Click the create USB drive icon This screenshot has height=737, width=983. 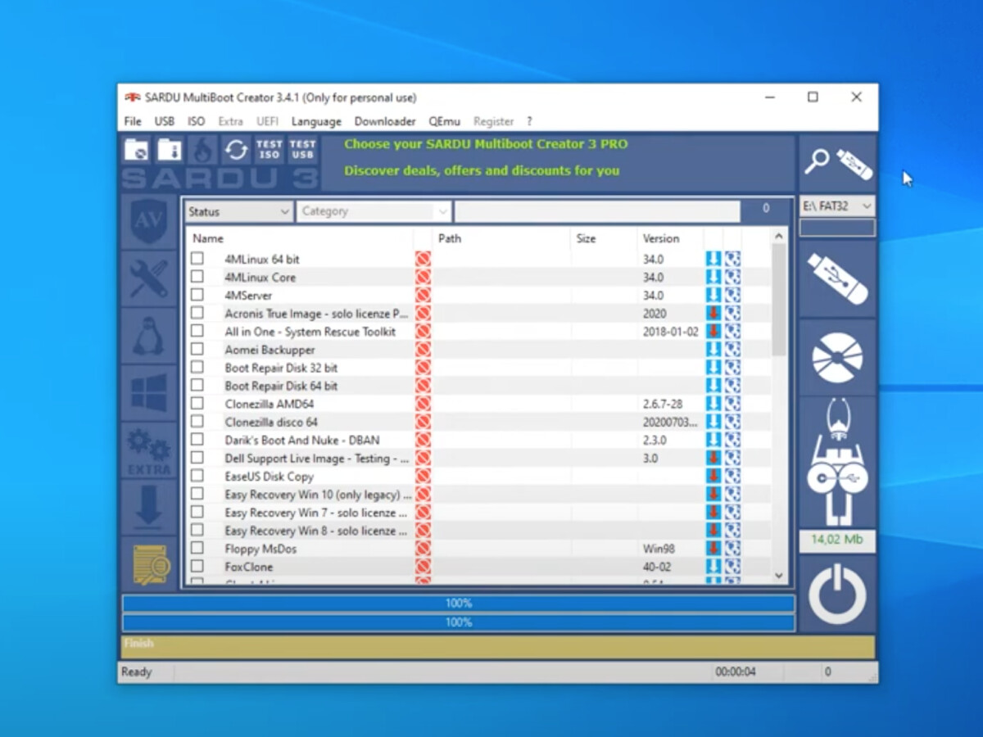837,278
